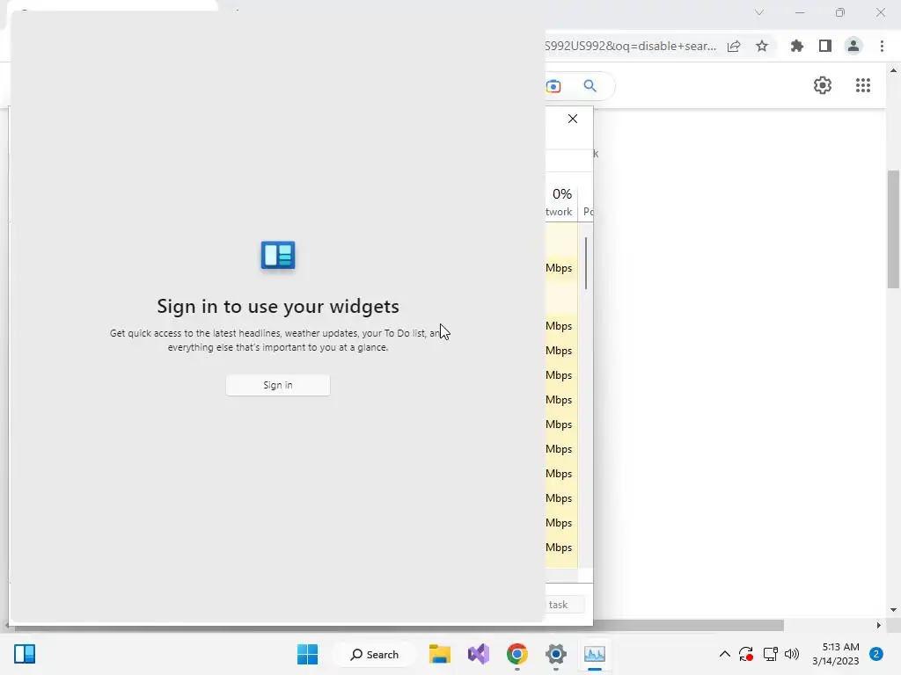Open Settings gear app in the taskbar
This screenshot has height=675, width=901.
click(x=556, y=654)
